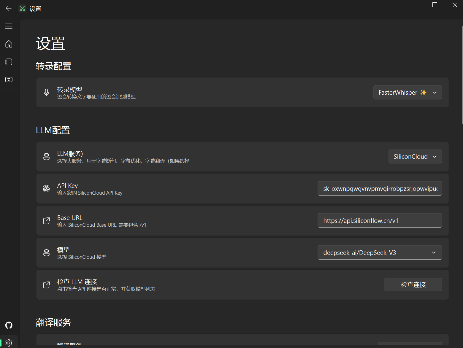Click the microphone icon beside 转录模型
463x348 pixels.
(x=46, y=93)
